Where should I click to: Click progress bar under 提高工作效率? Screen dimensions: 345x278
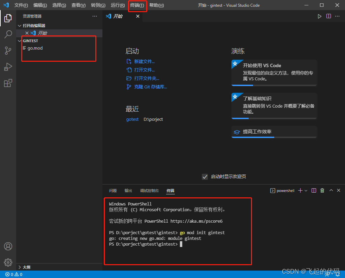click(274, 137)
